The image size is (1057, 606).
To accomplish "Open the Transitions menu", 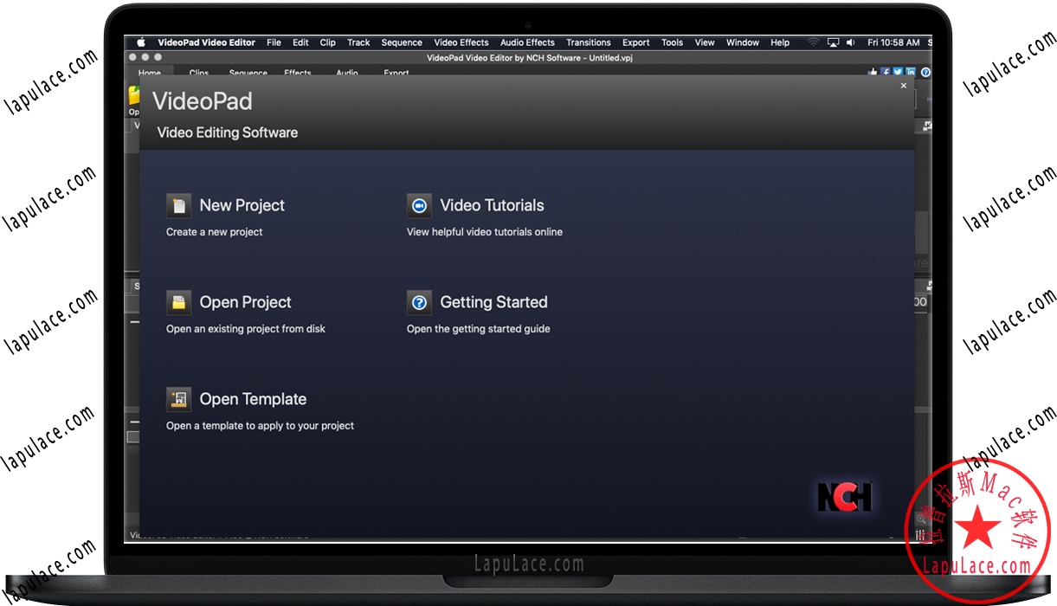I will [x=588, y=42].
